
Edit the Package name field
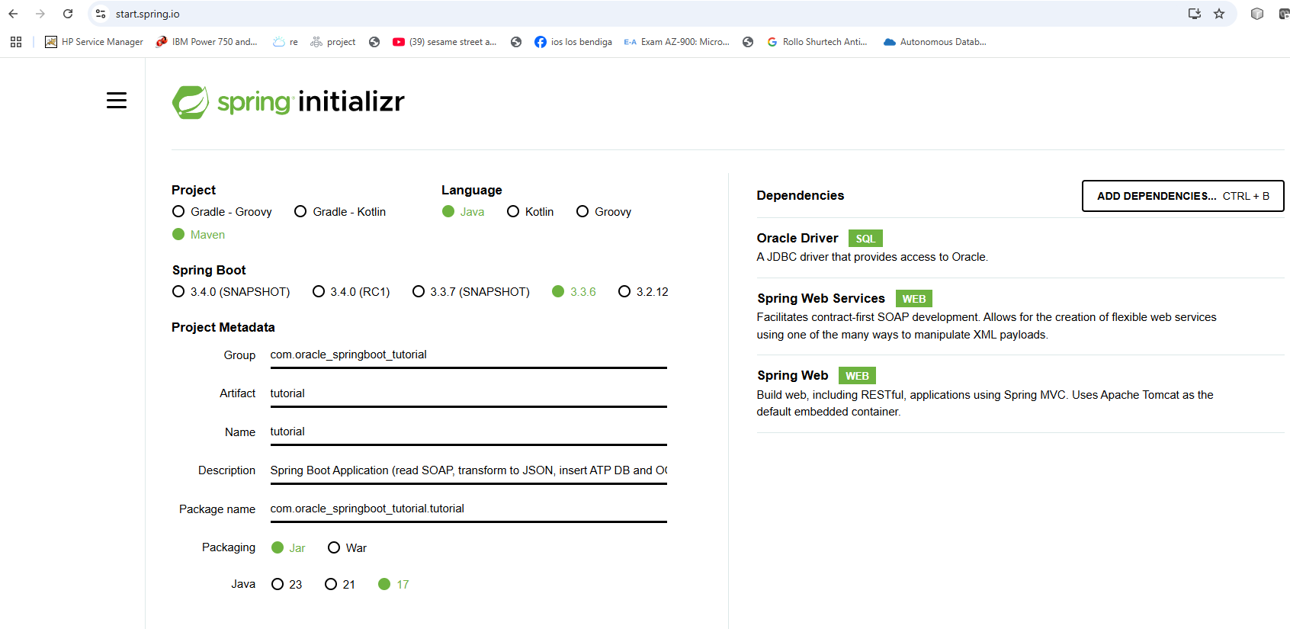pos(468,509)
